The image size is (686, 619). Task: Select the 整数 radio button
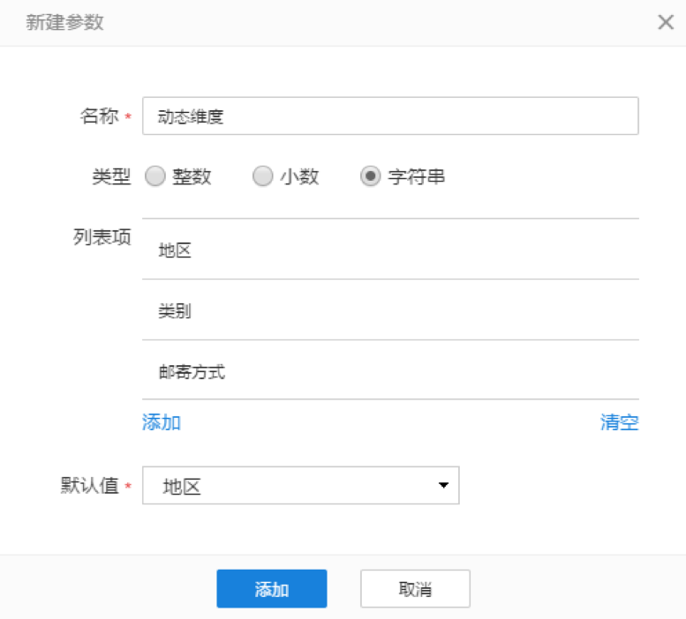click(155, 176)
